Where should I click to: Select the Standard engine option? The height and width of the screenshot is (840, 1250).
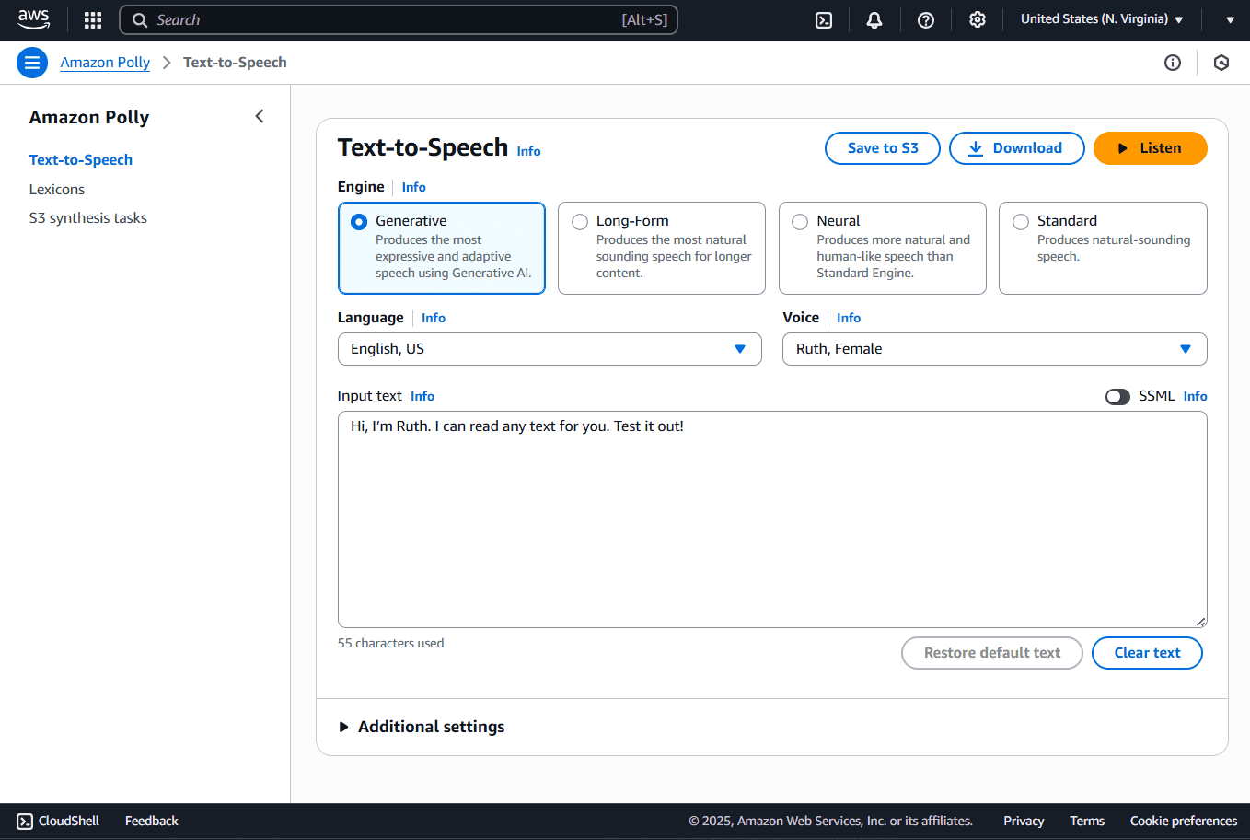click(x=1103, y=248)
